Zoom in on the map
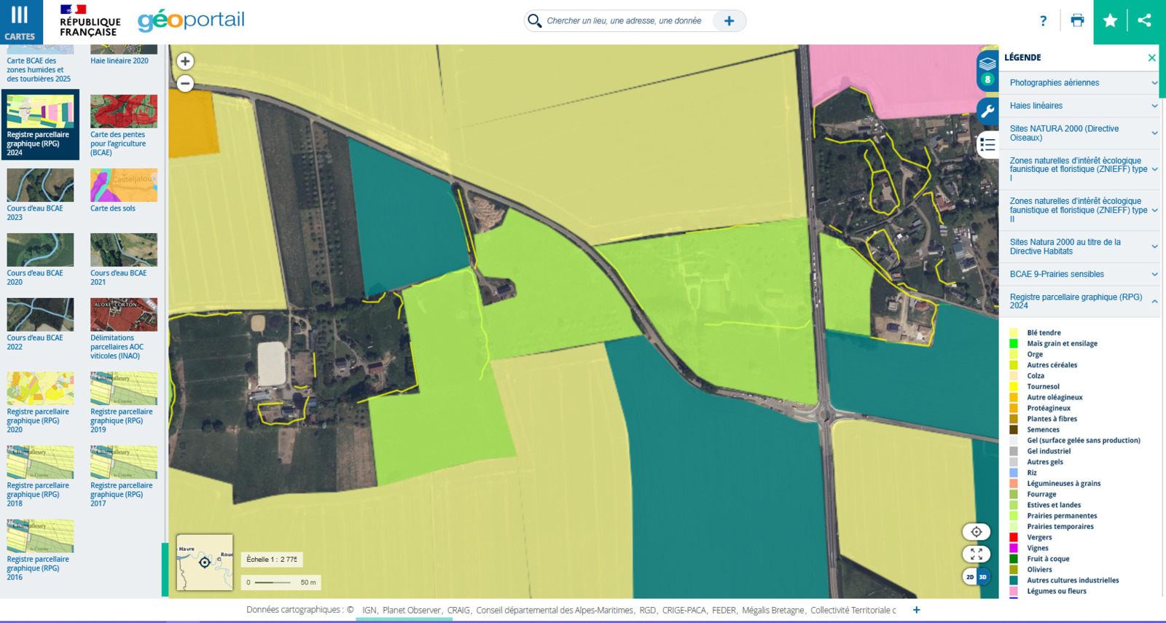Viewport: 1166px width, 623px height. [185, 61]
